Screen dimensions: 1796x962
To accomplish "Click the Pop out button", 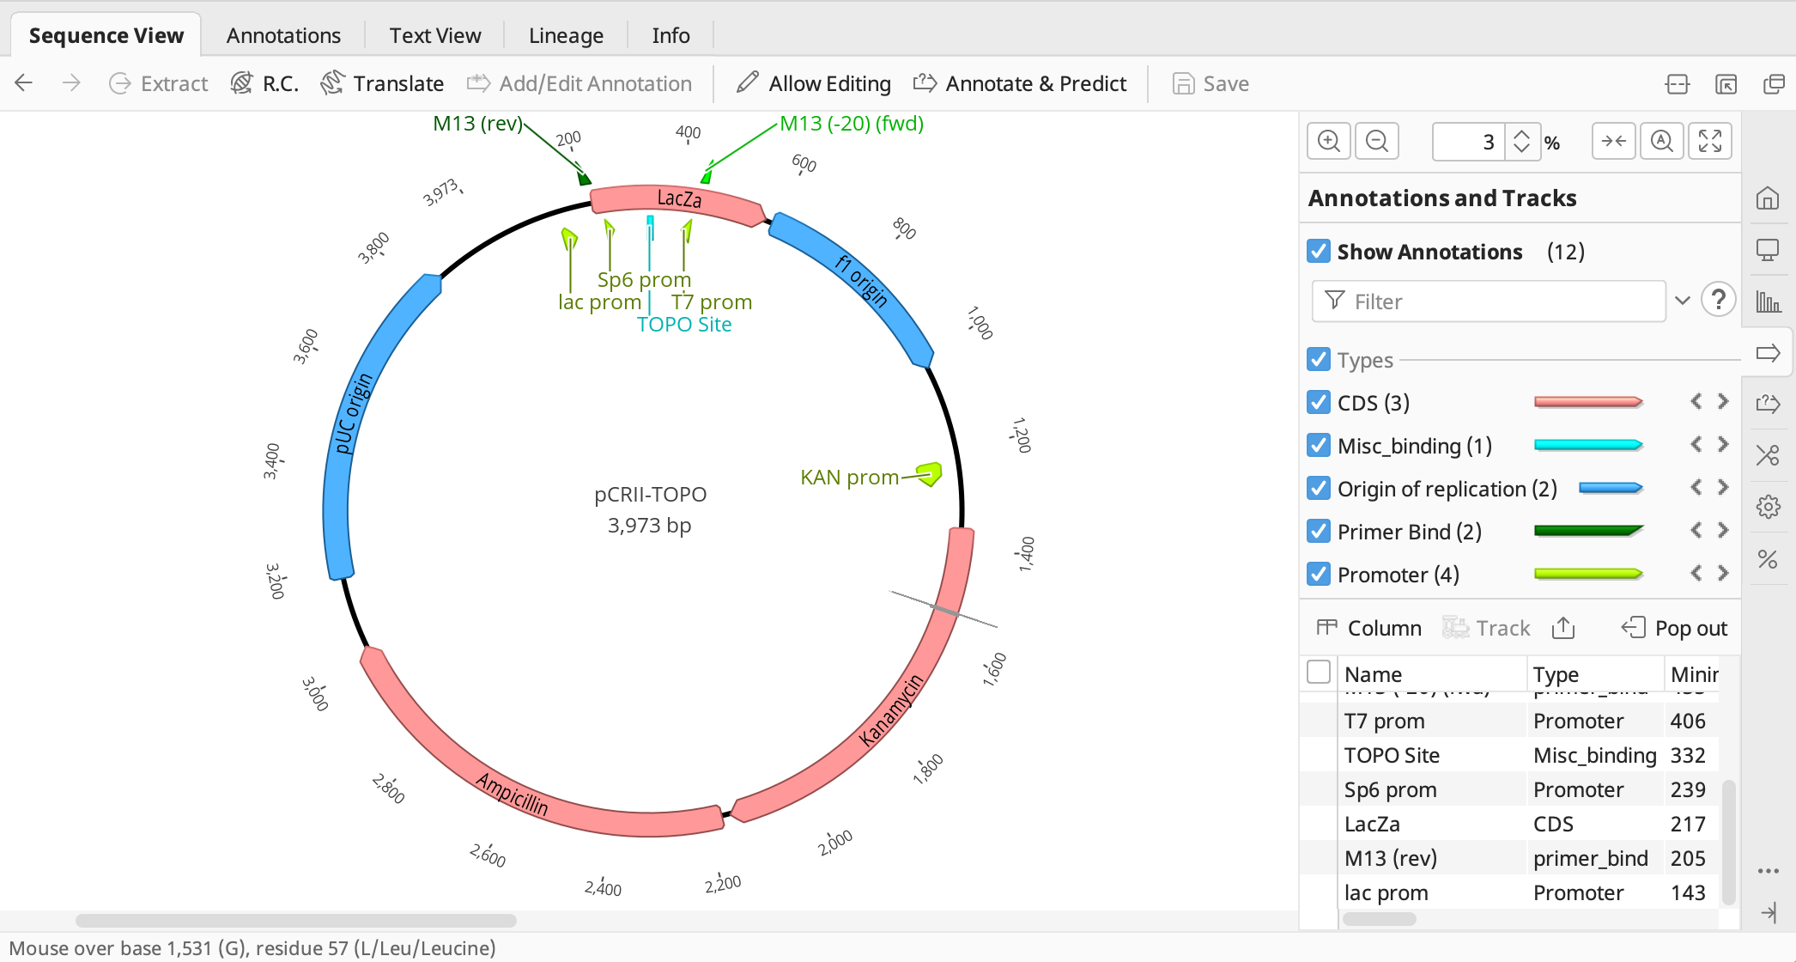I will 1674,628.
